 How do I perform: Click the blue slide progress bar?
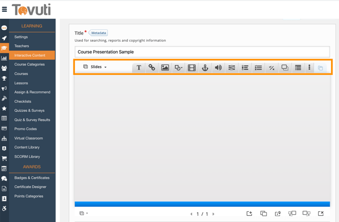[x=202, y=204]
